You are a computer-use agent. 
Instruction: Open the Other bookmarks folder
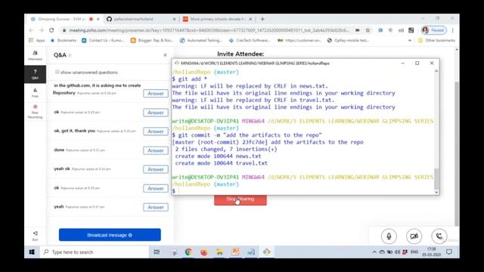(436, 40)
